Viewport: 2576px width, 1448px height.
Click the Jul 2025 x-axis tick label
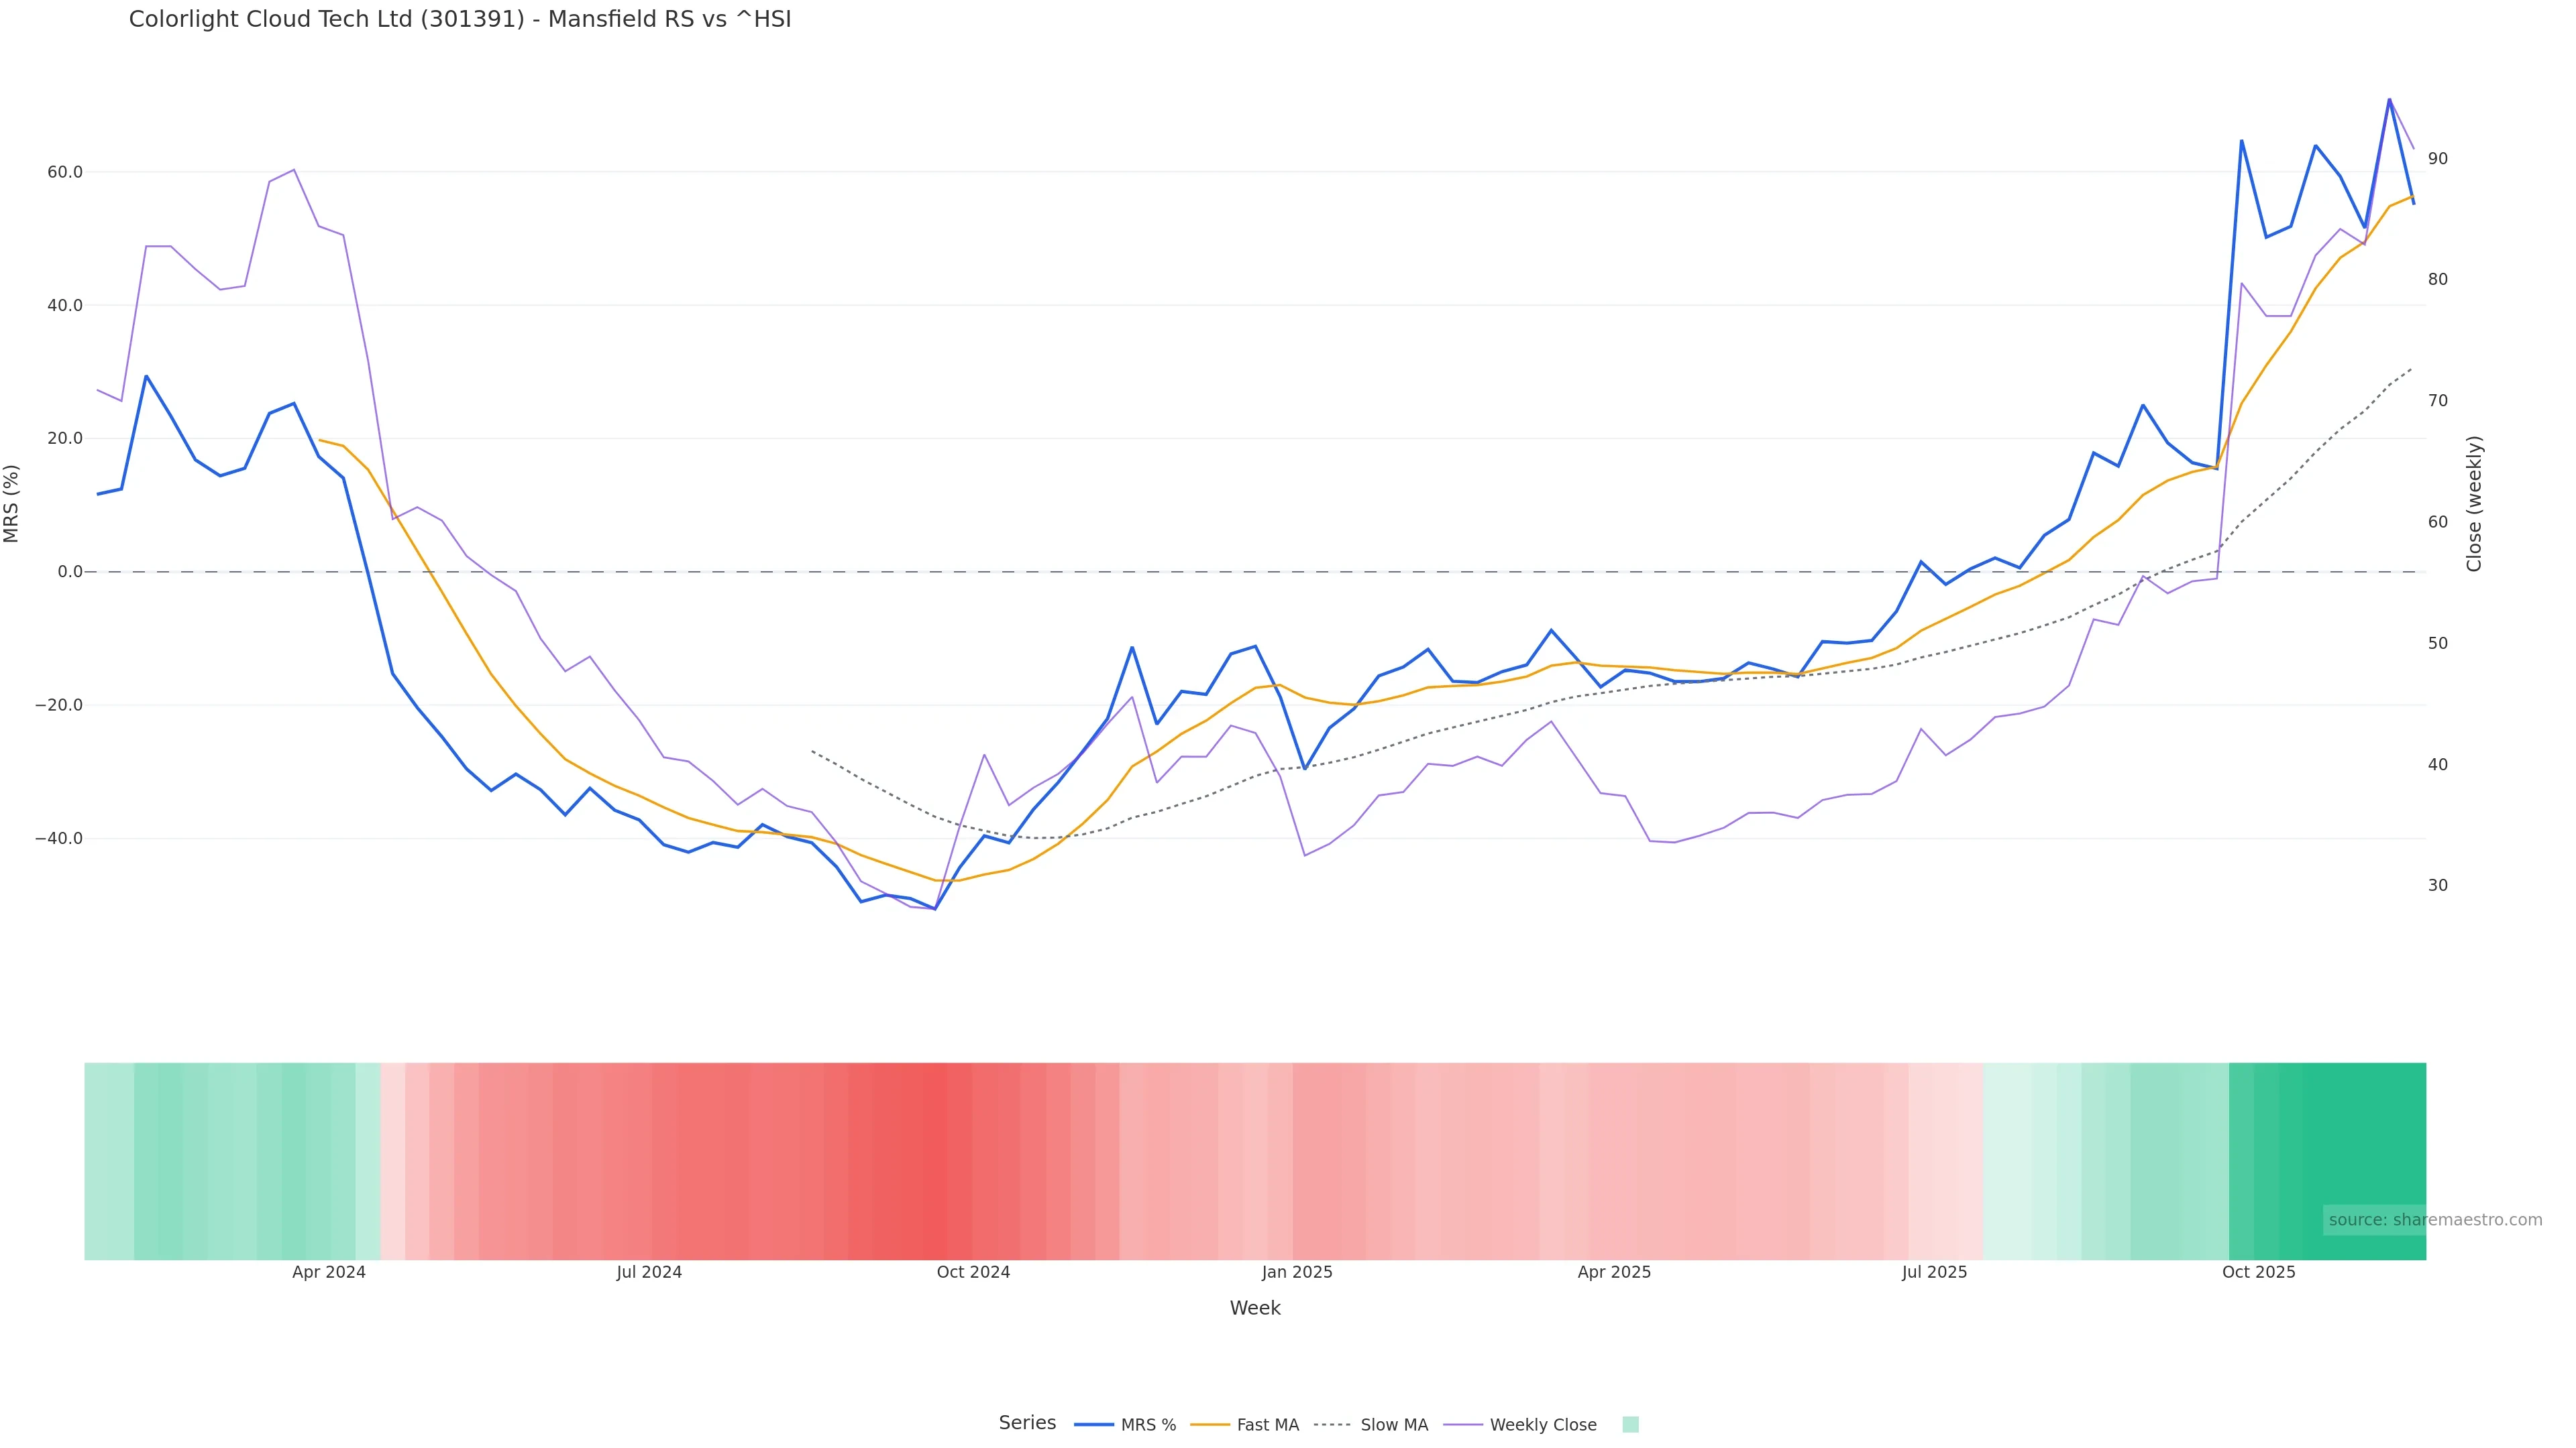tap(1934, 1272)
